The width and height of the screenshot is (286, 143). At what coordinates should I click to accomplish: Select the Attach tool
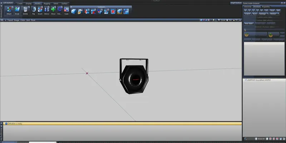point(9,11)
